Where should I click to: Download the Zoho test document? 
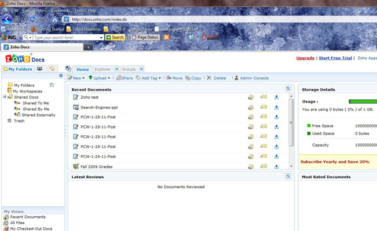276,97
